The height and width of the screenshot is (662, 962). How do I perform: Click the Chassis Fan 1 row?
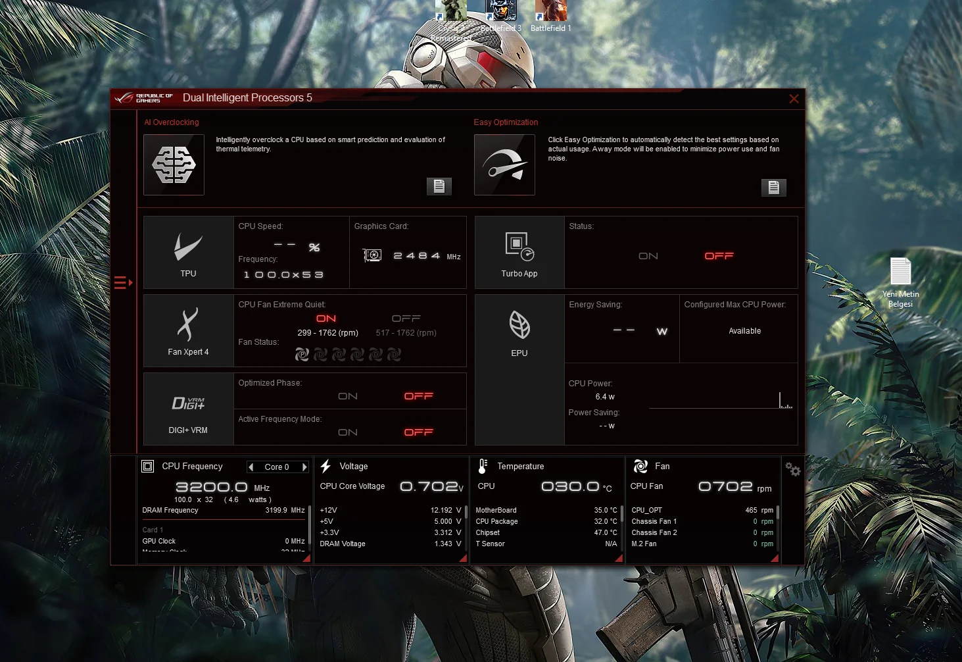702,522
